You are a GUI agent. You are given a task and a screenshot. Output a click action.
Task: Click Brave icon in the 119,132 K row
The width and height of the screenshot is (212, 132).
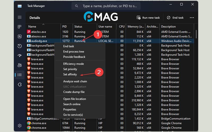29,59
